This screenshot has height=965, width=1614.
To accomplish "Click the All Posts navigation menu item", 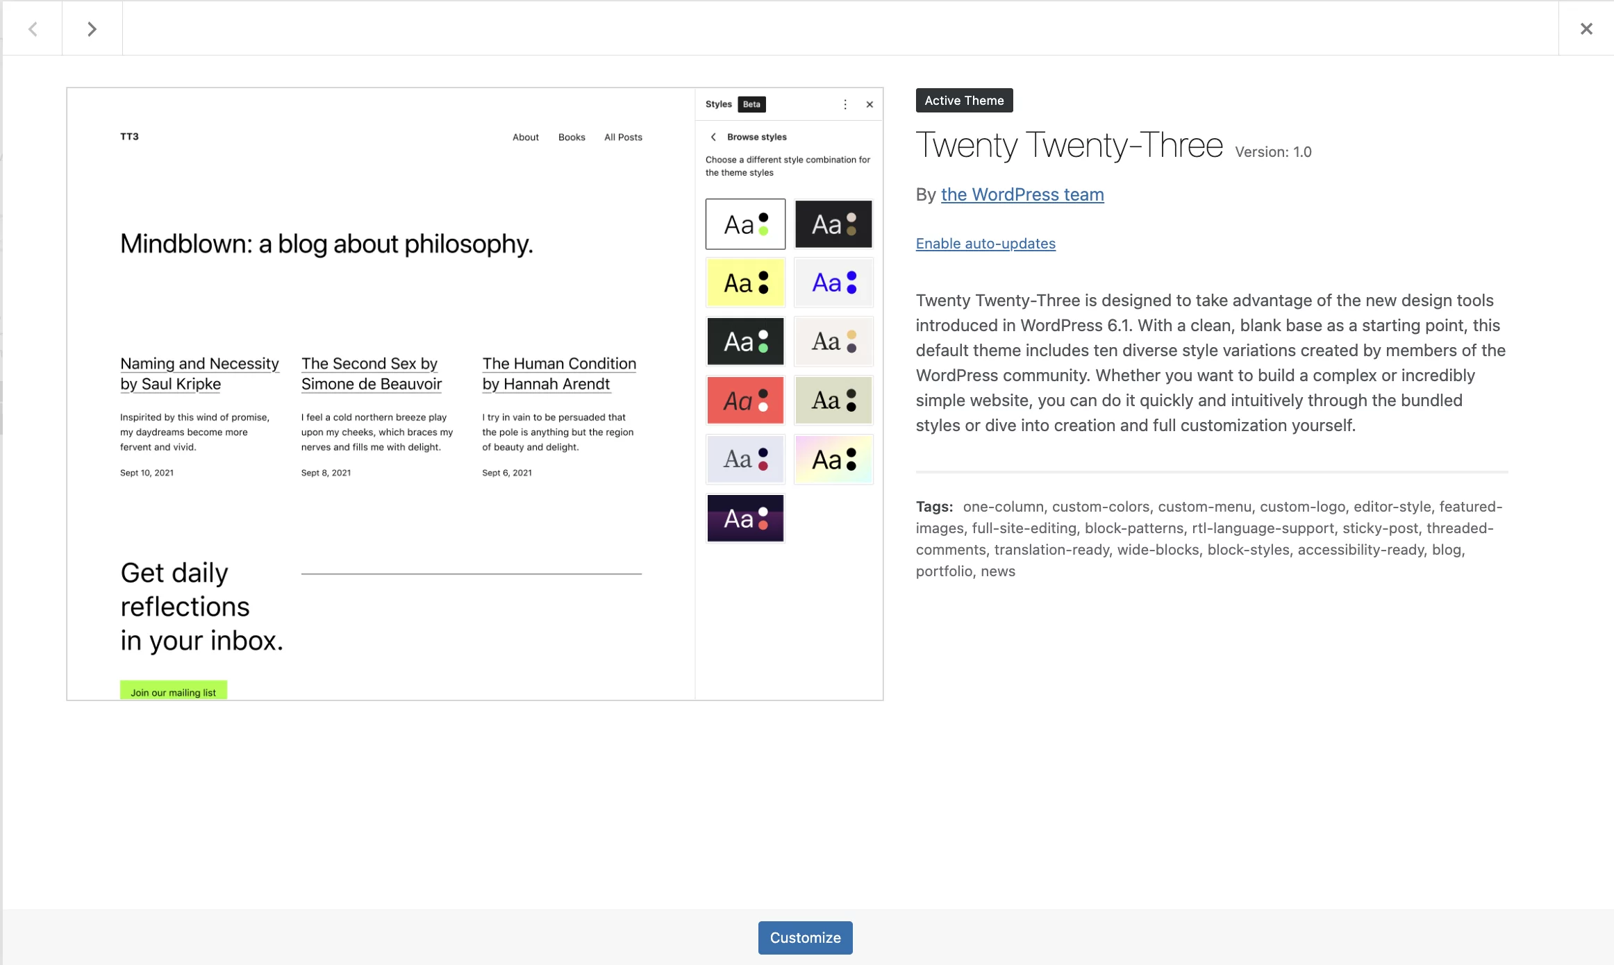I will [623, 137].
